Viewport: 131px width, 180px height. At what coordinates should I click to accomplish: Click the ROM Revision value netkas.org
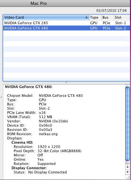coord(48,134)
